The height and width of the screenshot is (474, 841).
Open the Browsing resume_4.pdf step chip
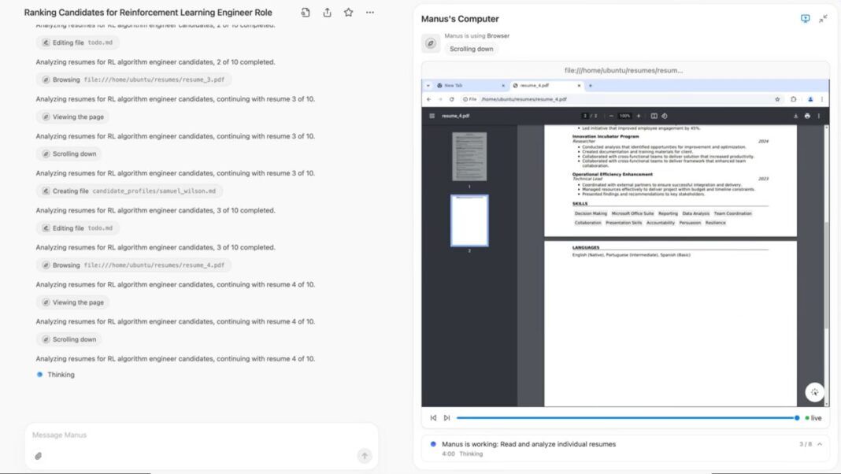point(134,265)
